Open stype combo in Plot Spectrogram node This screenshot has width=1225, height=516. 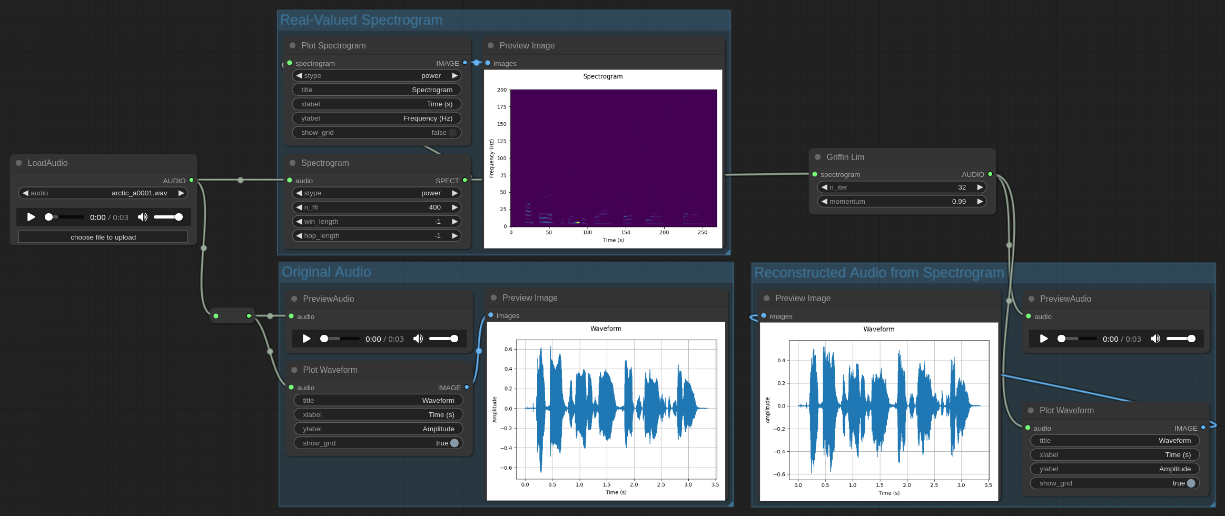point(377,76)
